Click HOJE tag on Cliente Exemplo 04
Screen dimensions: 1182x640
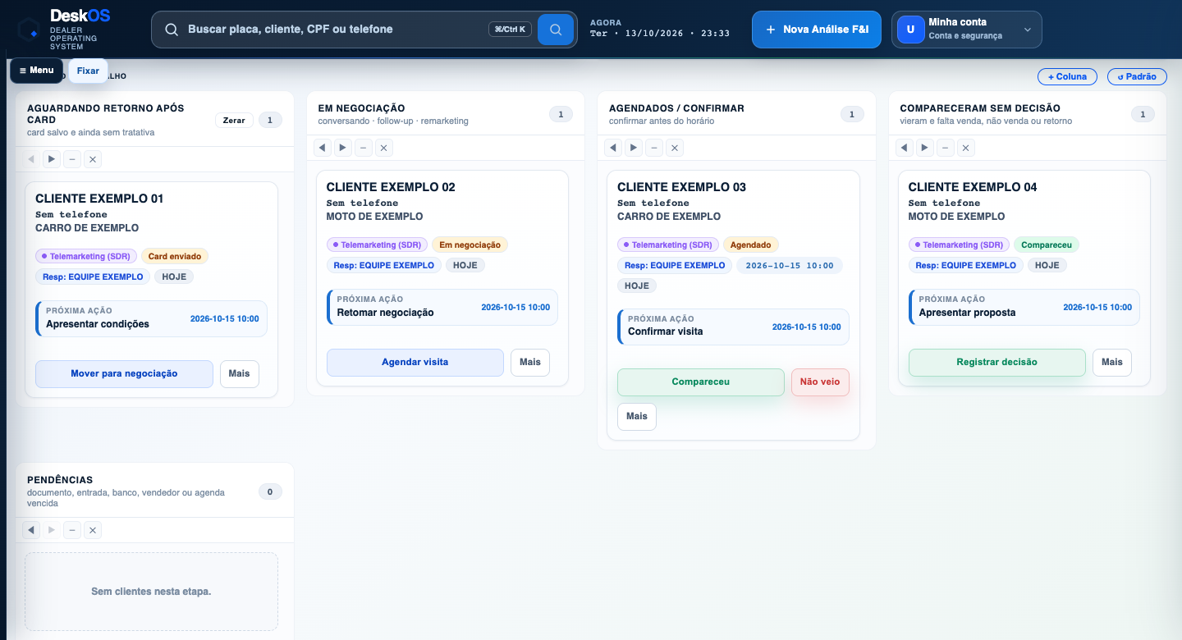(x=1047, y=265)
